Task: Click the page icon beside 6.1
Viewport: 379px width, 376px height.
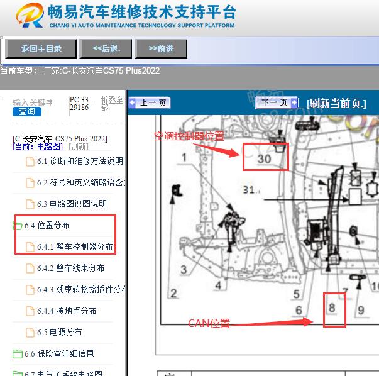Action: click(x=30, y=162)
